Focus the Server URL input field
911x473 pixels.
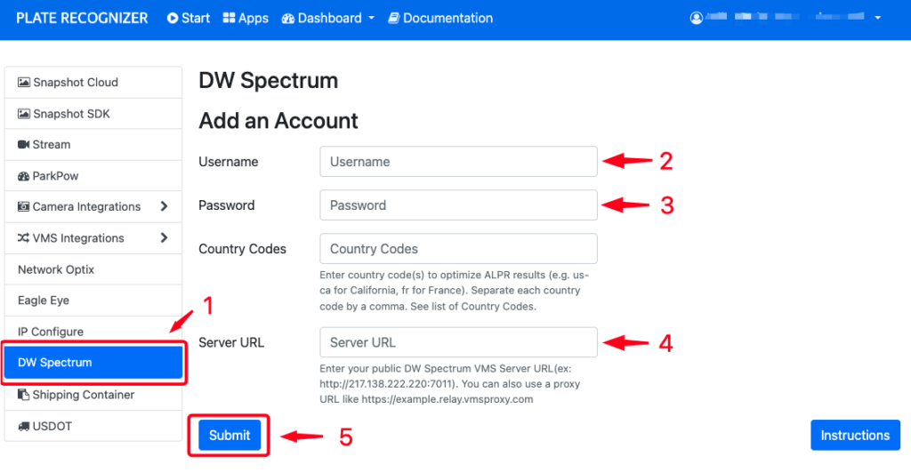tap(458, 342)
